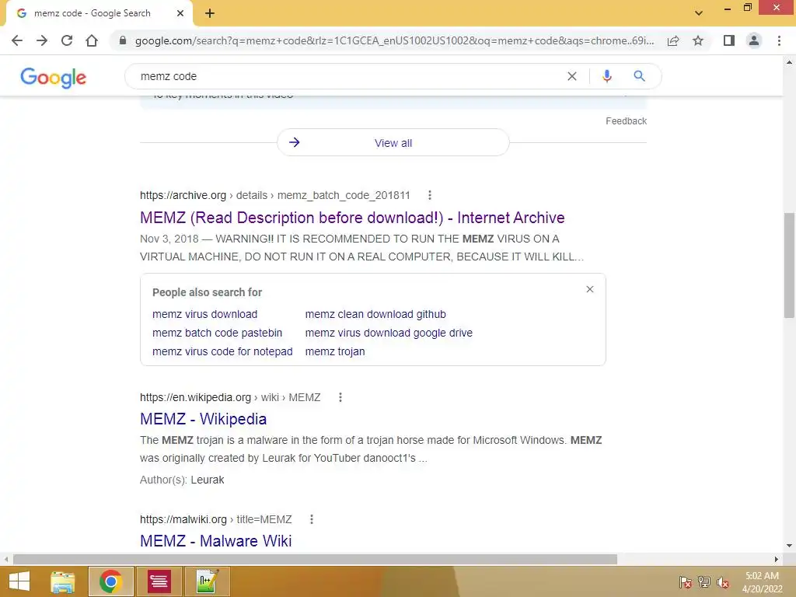Share this page icon in address bar
Viewport: 796px width, 597px height.
(673, 40)
